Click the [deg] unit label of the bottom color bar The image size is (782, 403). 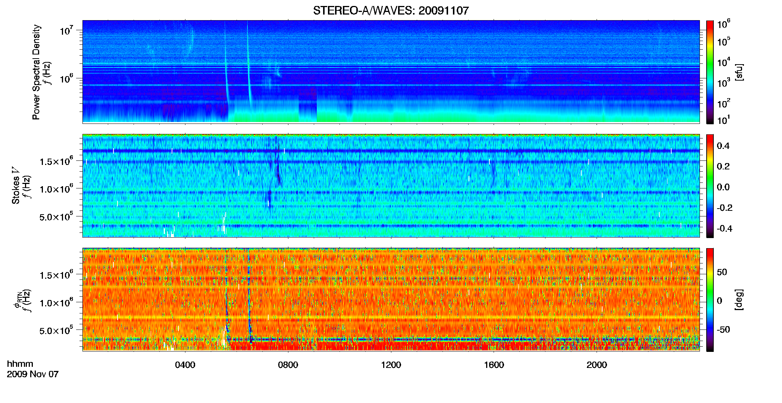(739, 300)
